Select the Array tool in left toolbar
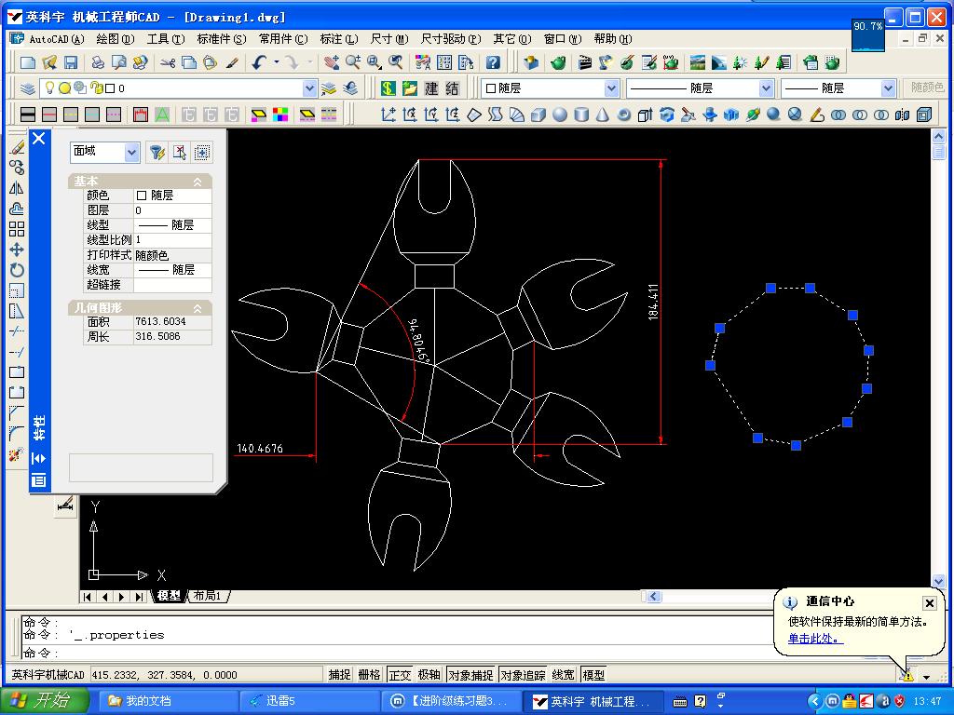Viewport: 954px width, 715px height. 17,229
